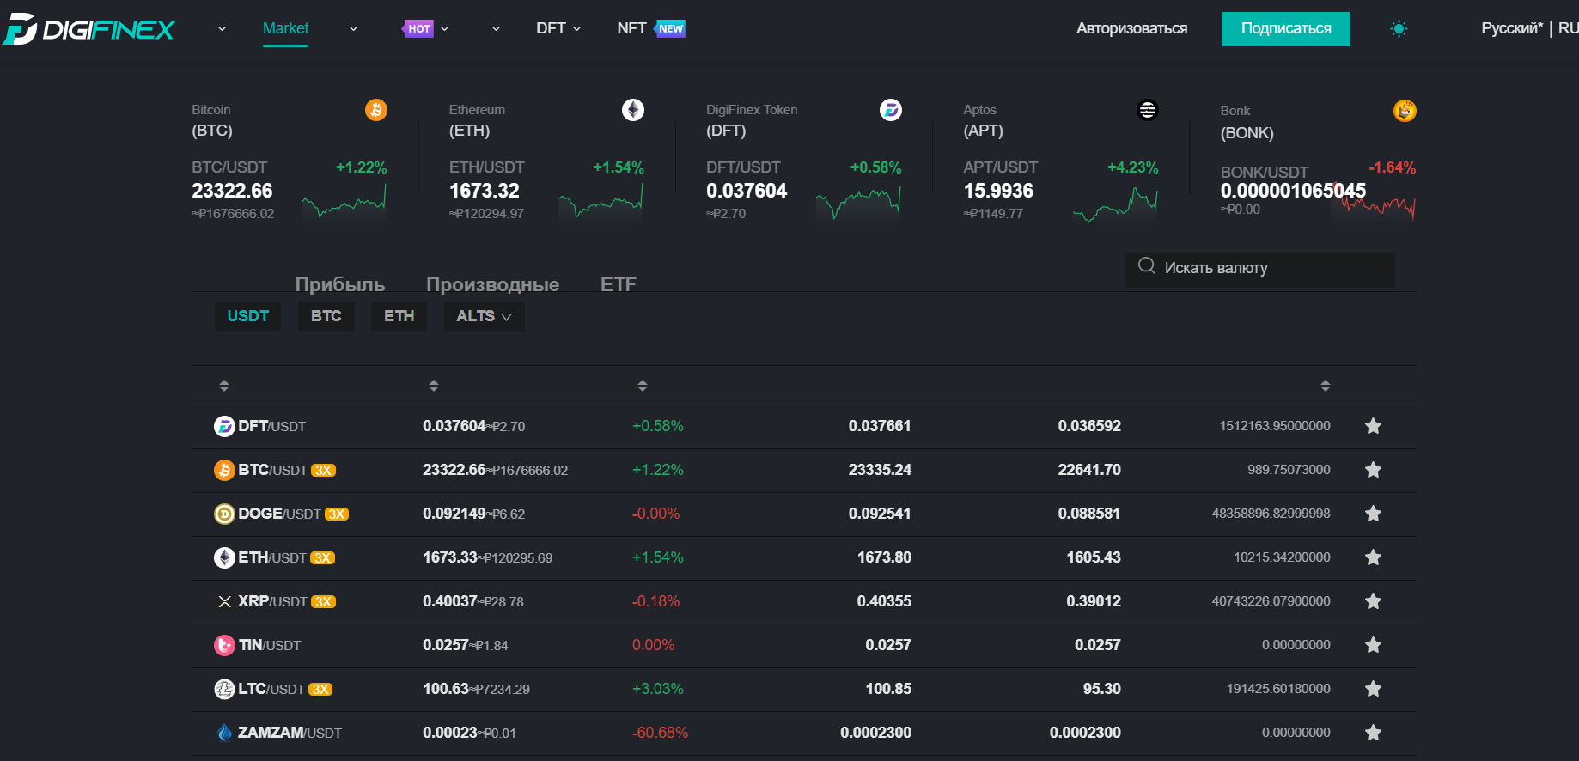Screen dimensions: 1579x761
Task: Sort by the change percent column arrows
Action: 643,386
